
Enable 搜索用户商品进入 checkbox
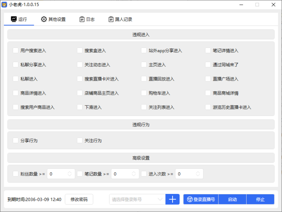click(x=16, y=107)
